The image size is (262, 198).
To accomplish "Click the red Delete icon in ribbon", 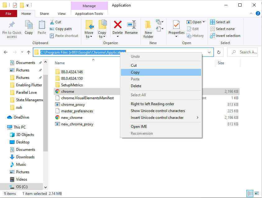I will click(x=117, y=25).
